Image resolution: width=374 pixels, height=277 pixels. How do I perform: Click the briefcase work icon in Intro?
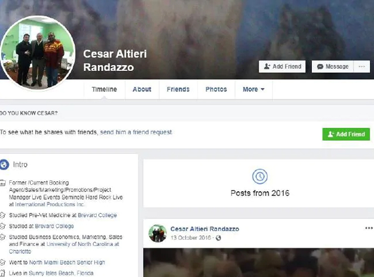pyautogui.click(x=2, y=183)
